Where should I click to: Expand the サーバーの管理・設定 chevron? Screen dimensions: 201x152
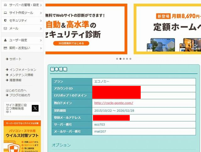41,5
